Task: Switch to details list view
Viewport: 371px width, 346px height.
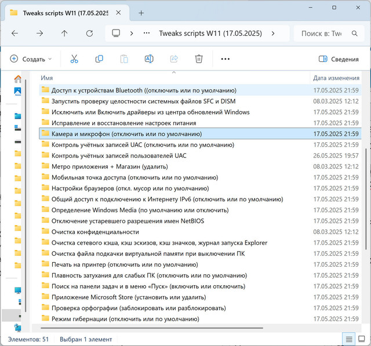Action: (x=349, y=340)
